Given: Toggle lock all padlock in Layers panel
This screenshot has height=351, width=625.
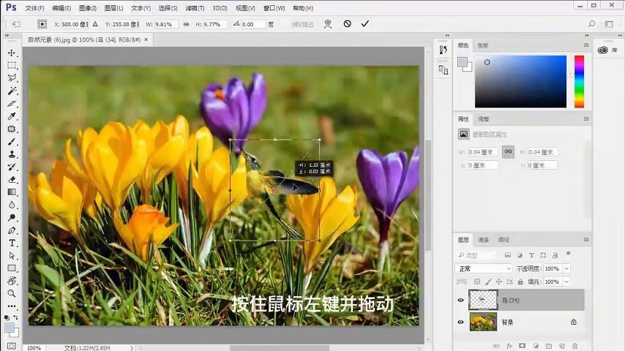Looking at the screenshot, I should 520,282.
